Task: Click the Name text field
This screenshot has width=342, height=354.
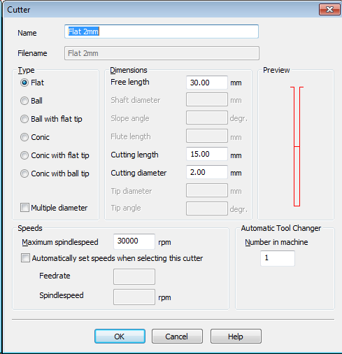Action: (x=162, y=31)
